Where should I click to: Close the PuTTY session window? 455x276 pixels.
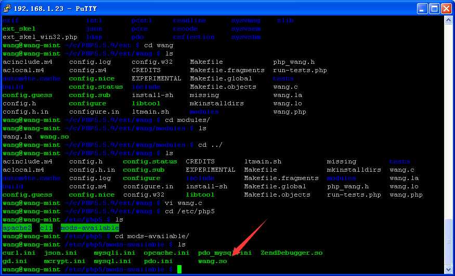click(446, 9)
